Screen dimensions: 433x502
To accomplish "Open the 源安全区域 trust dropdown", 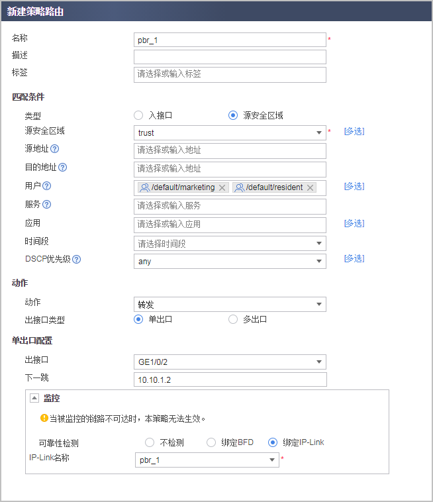I will (x=230, y=133).
